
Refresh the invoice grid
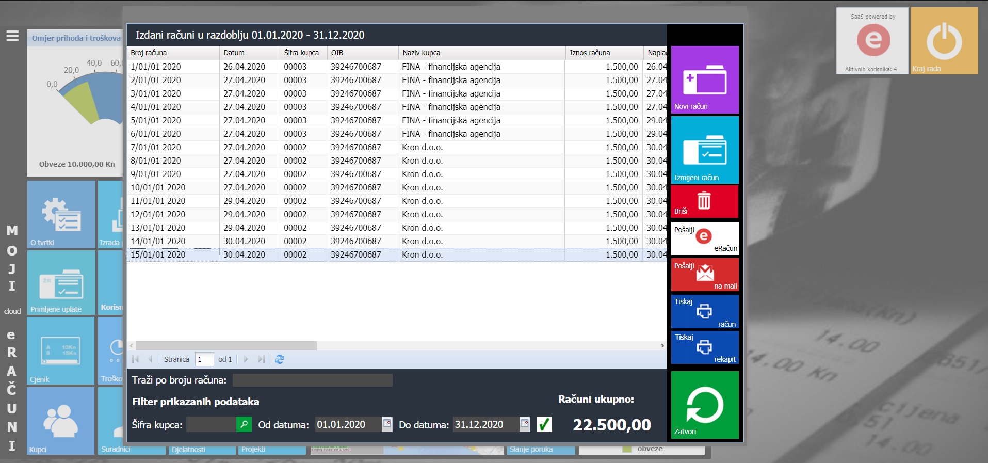[x=280, y=359]
